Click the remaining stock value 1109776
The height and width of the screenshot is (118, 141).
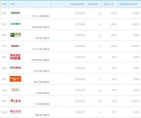pos(135,101)
